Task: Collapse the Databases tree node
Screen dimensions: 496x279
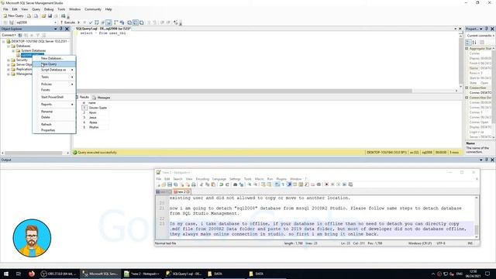Action: (x=9, y=46)
